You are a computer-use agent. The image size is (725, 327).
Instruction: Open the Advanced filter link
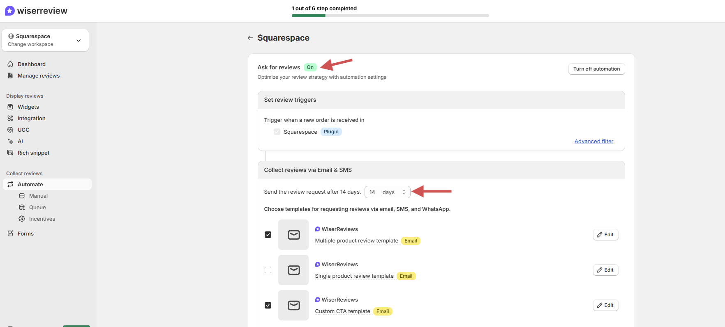[593, 141]
